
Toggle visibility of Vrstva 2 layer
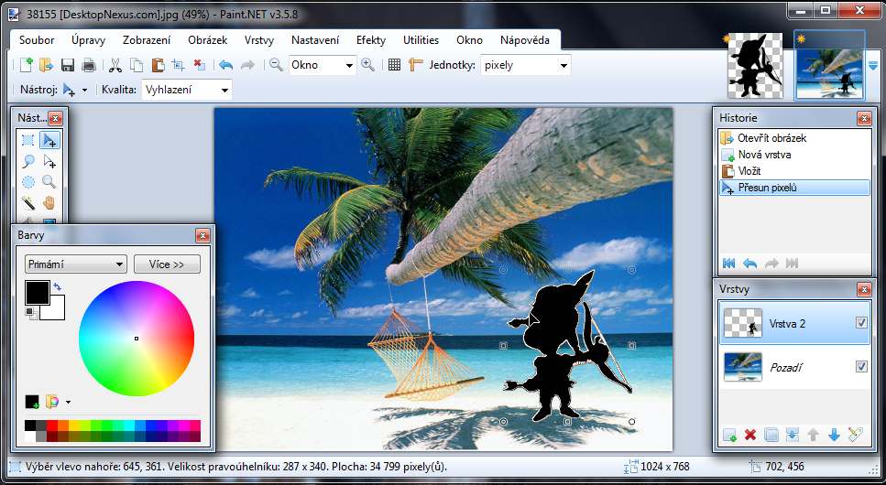click(x=861, y=323)
